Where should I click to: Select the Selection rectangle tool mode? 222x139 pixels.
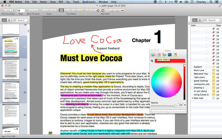76,10
